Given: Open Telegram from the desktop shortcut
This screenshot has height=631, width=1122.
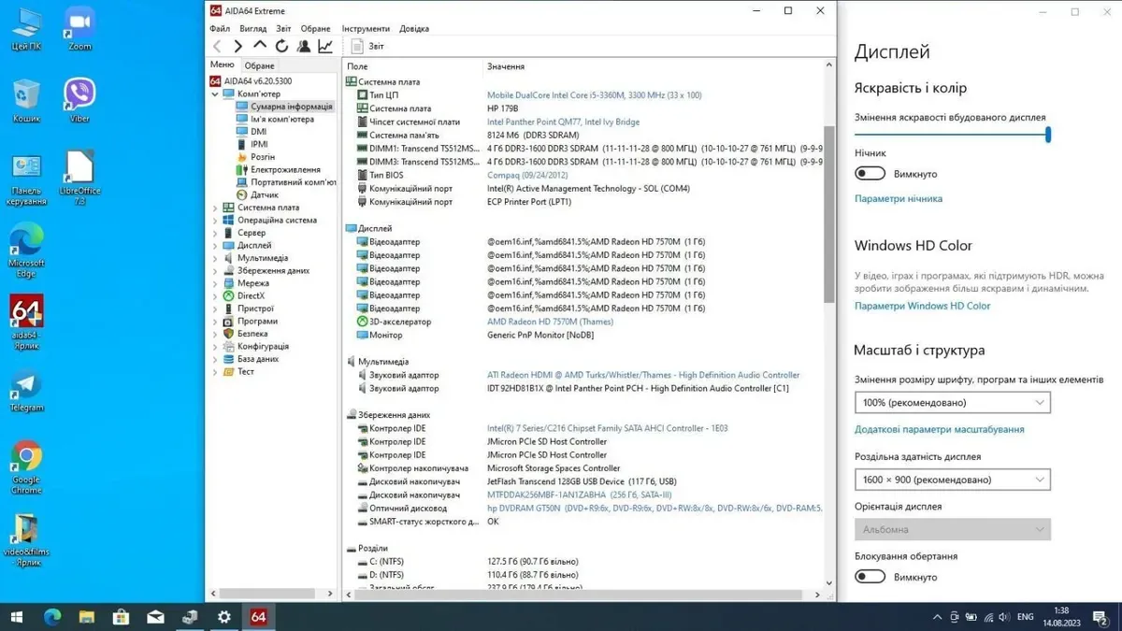Looking at the screenshot, I should pyautogui.click(x=26, y=391).
